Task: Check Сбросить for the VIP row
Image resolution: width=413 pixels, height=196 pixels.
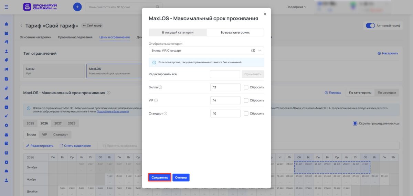Action: pos(246,100)
